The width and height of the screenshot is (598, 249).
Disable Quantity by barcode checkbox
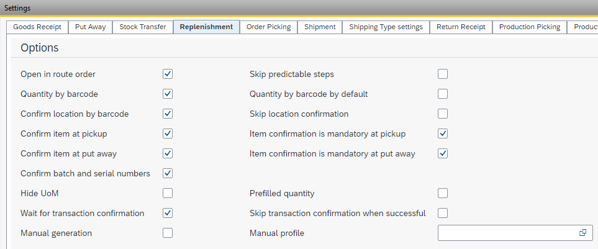click(168, 94)
